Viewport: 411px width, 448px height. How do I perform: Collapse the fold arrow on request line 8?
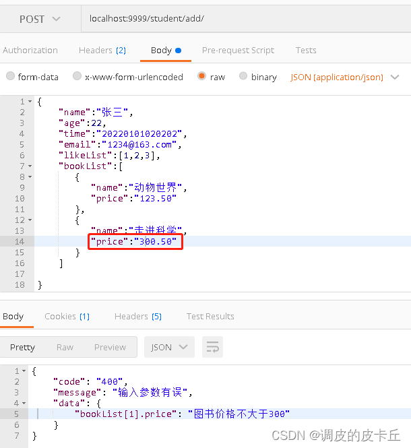click(30, 177)
